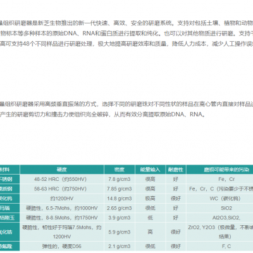Click the 7.8 g/cm3 density value
Screen dimensions: 253x253
click(x=120, y=179)
